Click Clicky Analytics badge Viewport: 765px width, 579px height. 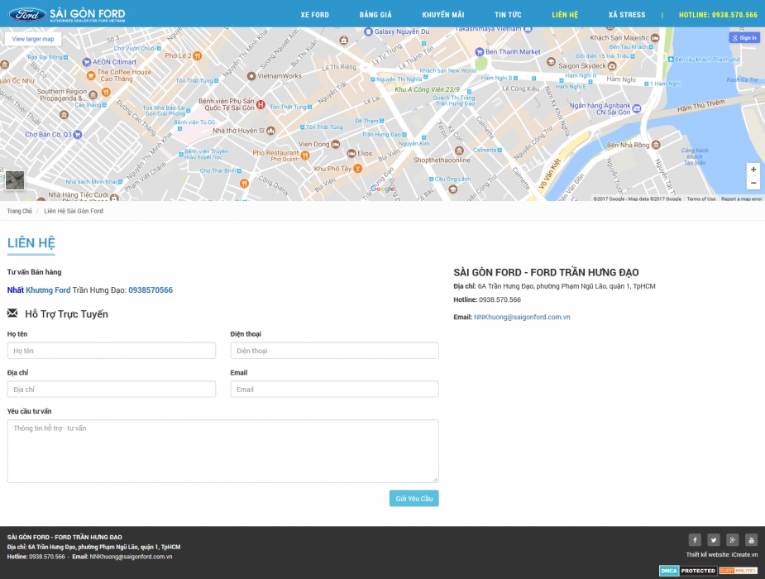[739, 571]
